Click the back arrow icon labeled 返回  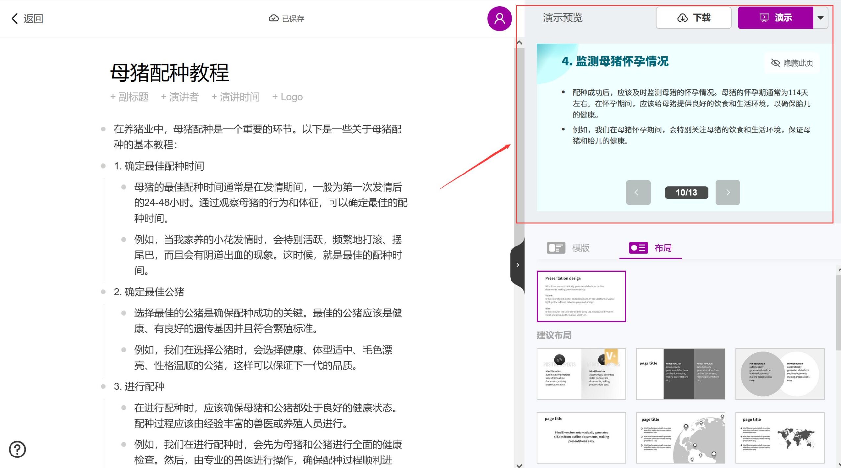click(15, 18)
